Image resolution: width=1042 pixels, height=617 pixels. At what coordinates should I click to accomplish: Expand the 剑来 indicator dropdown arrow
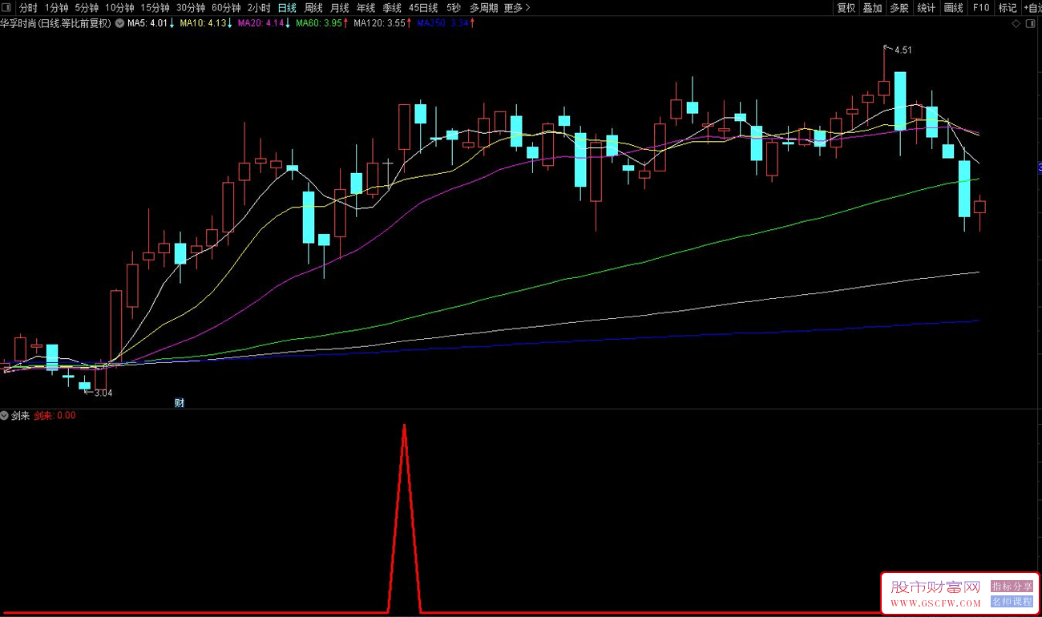5,416
